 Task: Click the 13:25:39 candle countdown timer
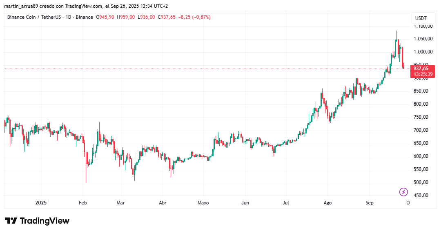[x=423, y=74]
